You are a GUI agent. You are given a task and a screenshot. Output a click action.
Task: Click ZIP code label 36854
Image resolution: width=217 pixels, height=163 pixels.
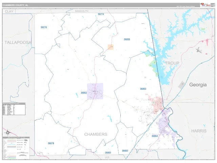pyautogui.click(x=155, y=136)
